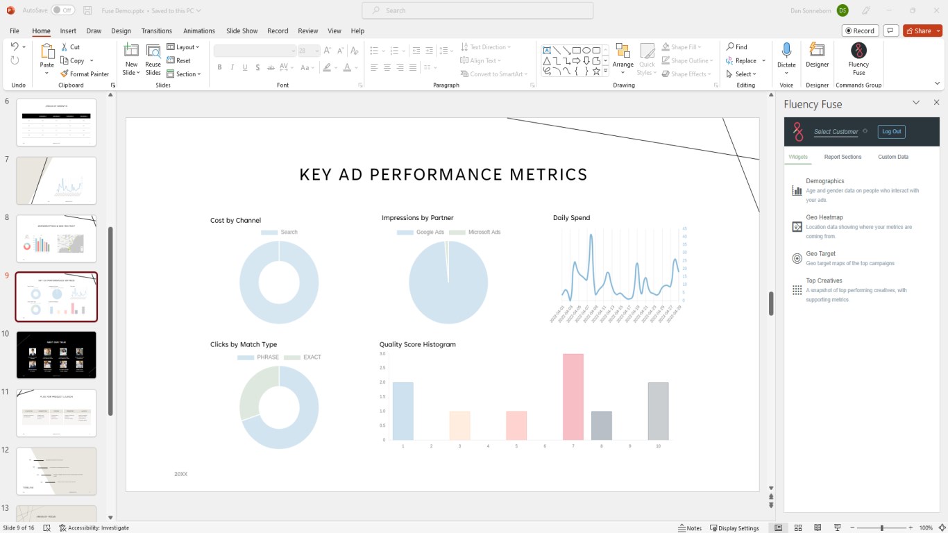The height and width of the screenshot is (533, 948).
Task: Click the zoom in plus button
Action: pos(911,528)
